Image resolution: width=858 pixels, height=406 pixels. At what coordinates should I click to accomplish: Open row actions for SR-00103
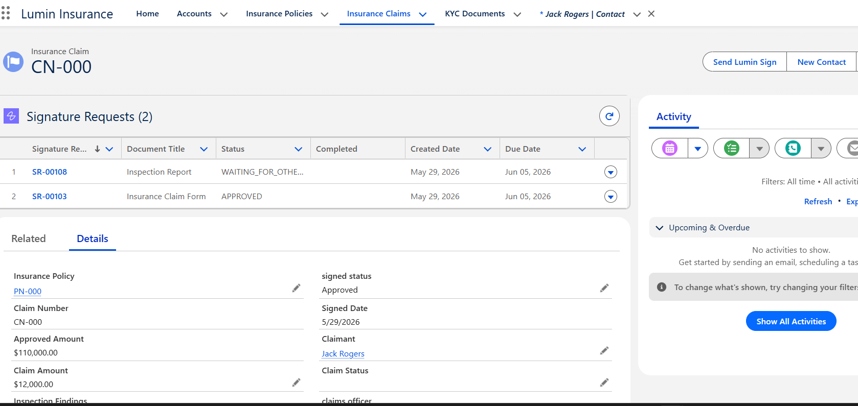[611, 197]
